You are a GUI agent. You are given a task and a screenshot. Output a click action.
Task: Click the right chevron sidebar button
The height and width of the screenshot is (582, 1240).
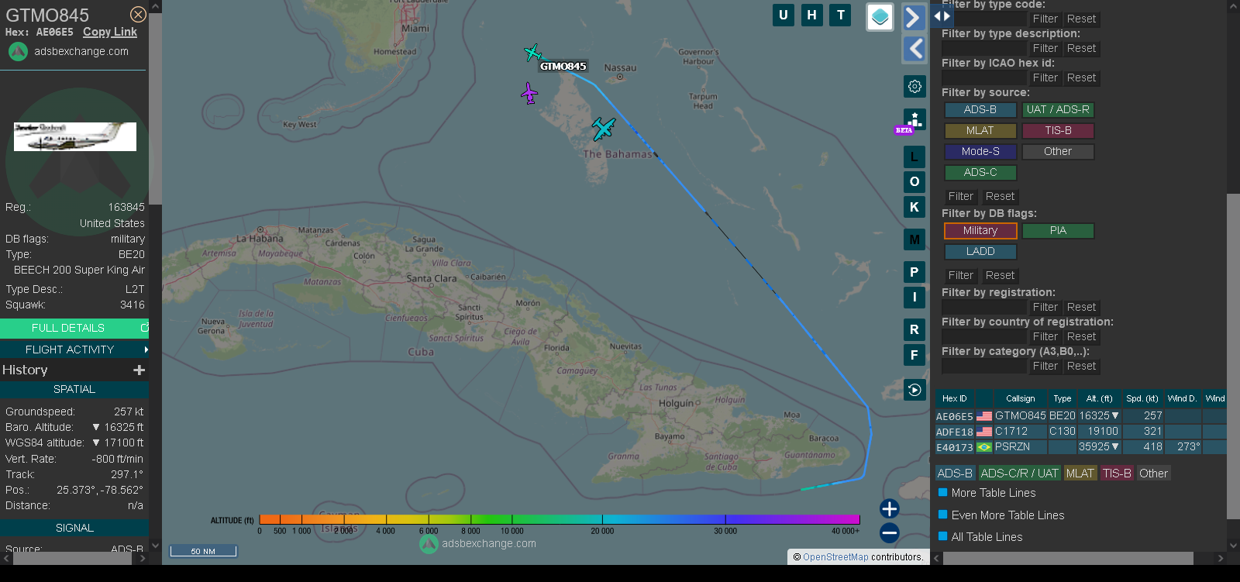click(914, 17)
